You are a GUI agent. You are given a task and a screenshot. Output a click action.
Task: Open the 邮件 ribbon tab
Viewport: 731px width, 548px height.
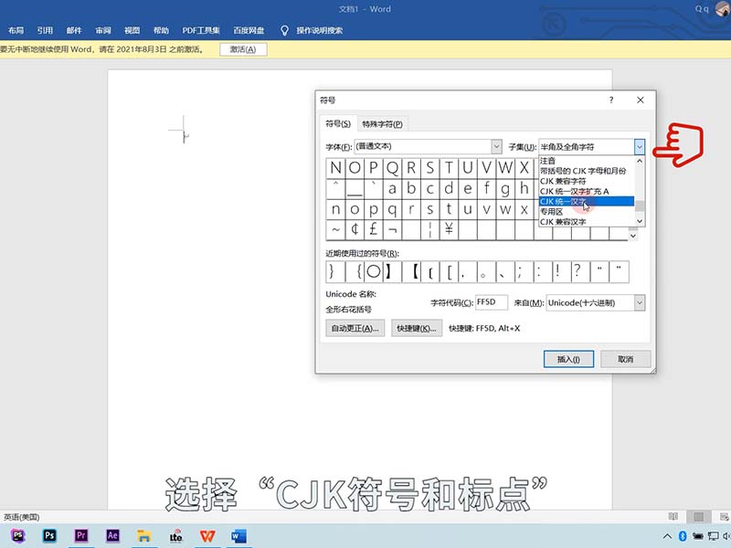tap(74, 31)
